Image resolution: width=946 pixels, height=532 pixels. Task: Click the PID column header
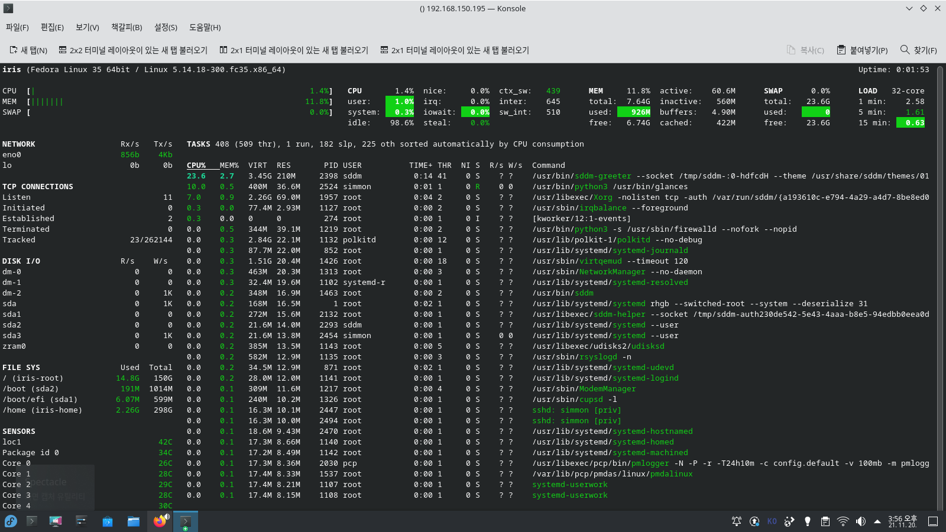pyautogui.click(x=331, y=166)
